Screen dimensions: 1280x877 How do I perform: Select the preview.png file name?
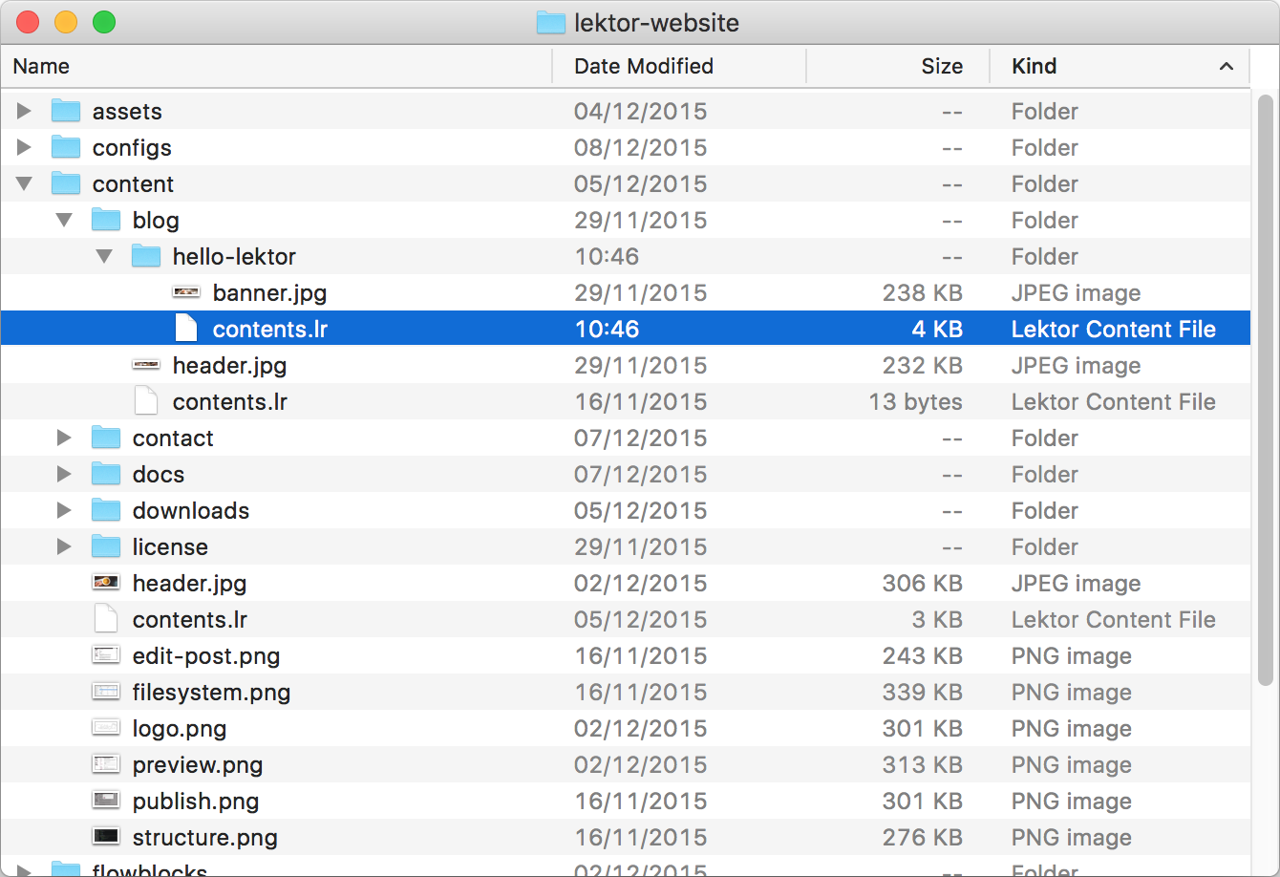point(198,764)
